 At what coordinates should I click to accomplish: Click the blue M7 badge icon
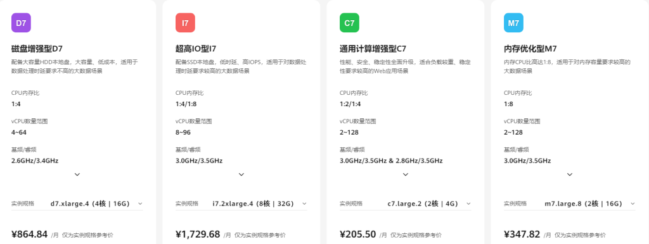[513, 23]
